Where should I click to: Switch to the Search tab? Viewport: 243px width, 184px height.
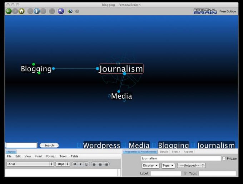pos(176,152)
